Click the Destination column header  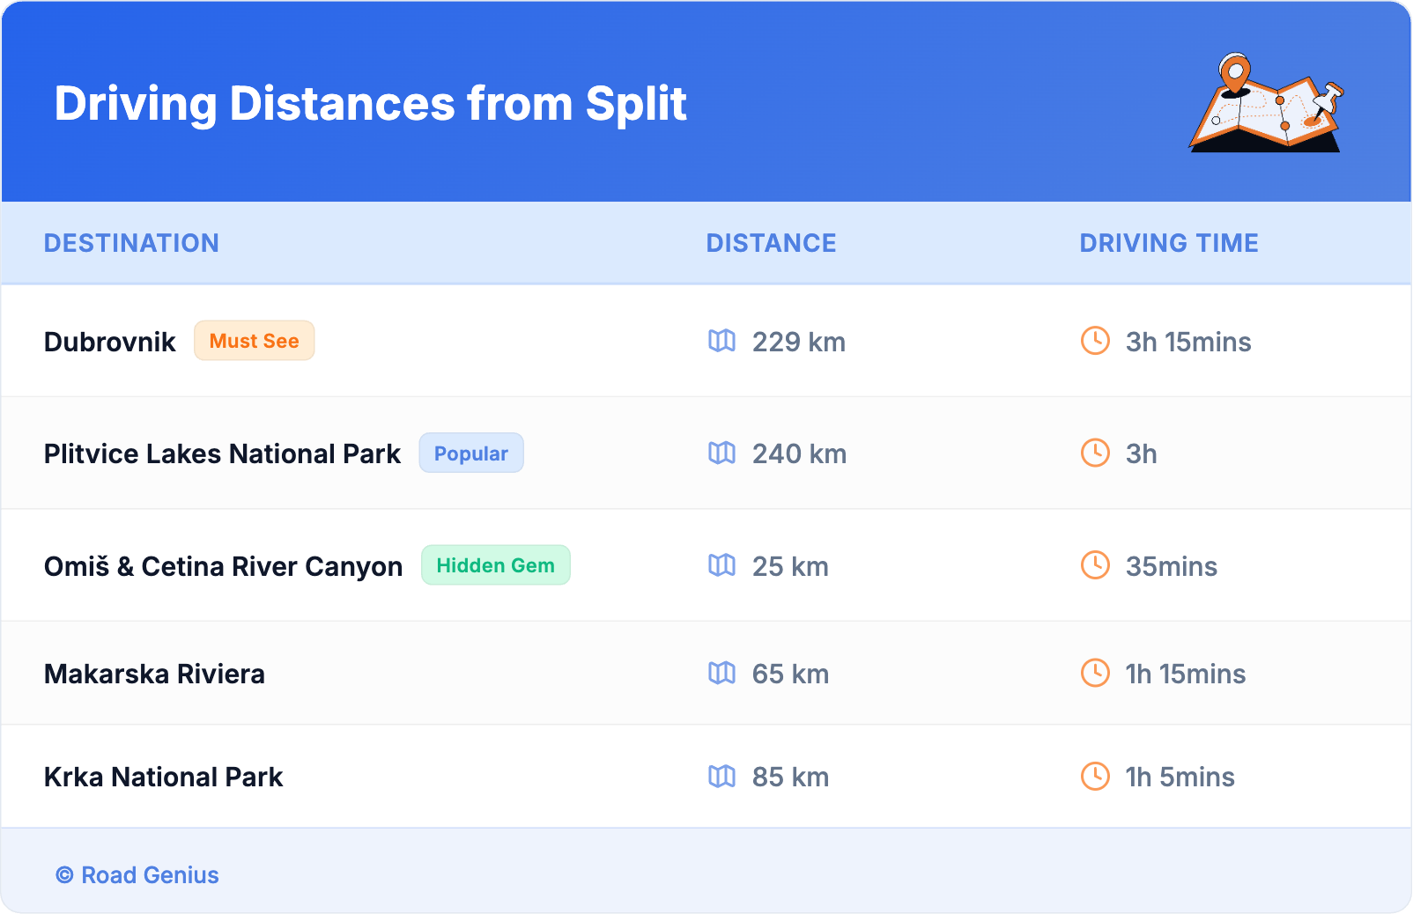point(131,243)
